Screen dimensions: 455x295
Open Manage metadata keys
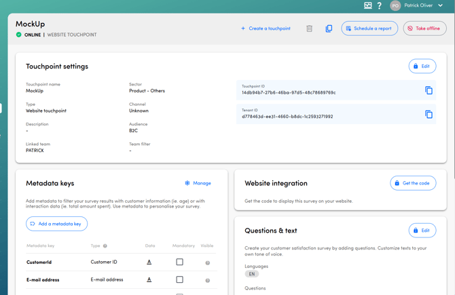point(198,183)
